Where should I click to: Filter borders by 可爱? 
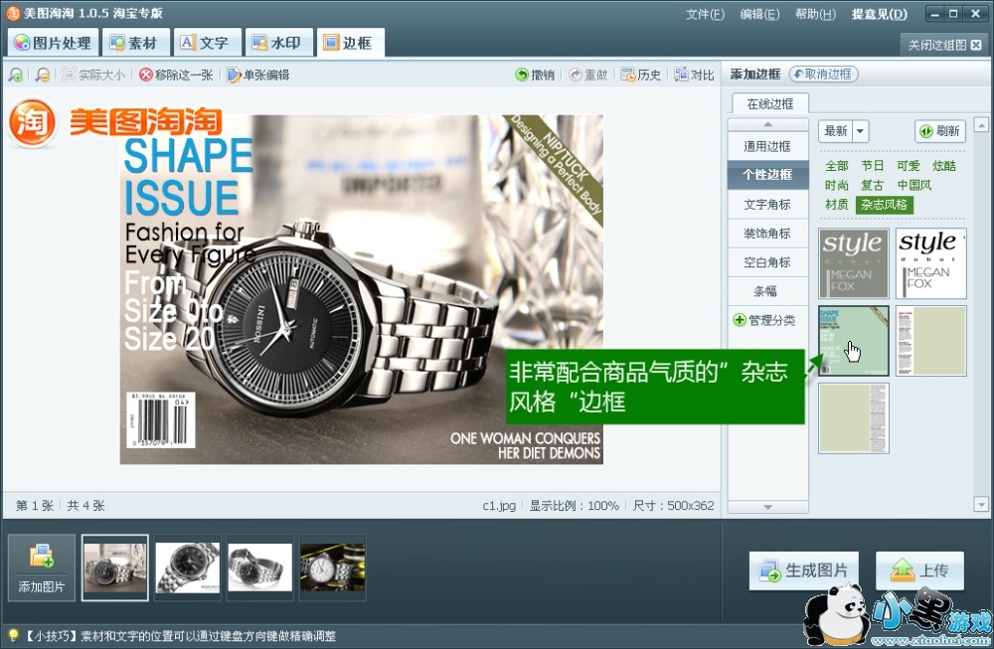[908, 166]
